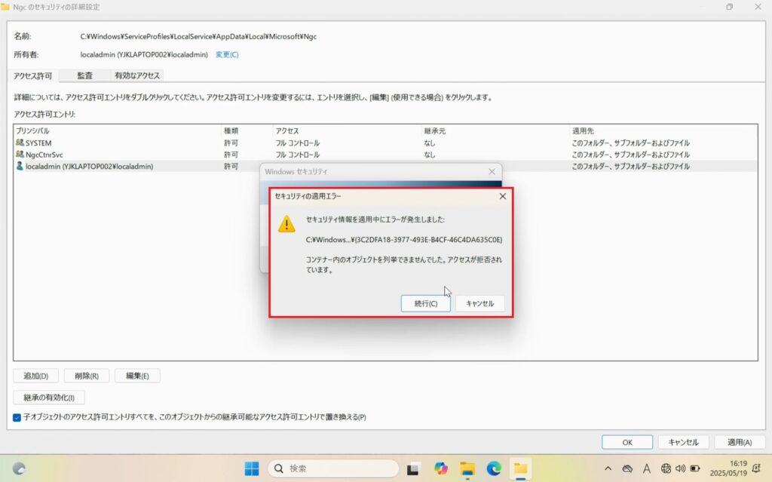
Task: Select the SYSTEM principal row
Action: click(x=385, y=143)
